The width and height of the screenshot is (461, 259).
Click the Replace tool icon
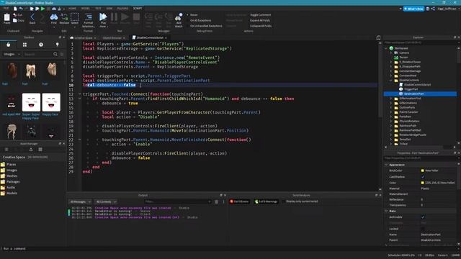[64, 17]
